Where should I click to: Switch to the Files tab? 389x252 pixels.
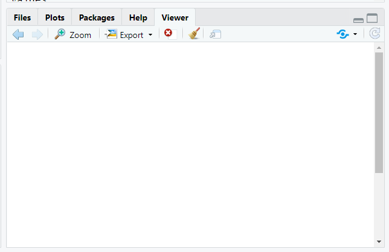(x=22, y=17)
